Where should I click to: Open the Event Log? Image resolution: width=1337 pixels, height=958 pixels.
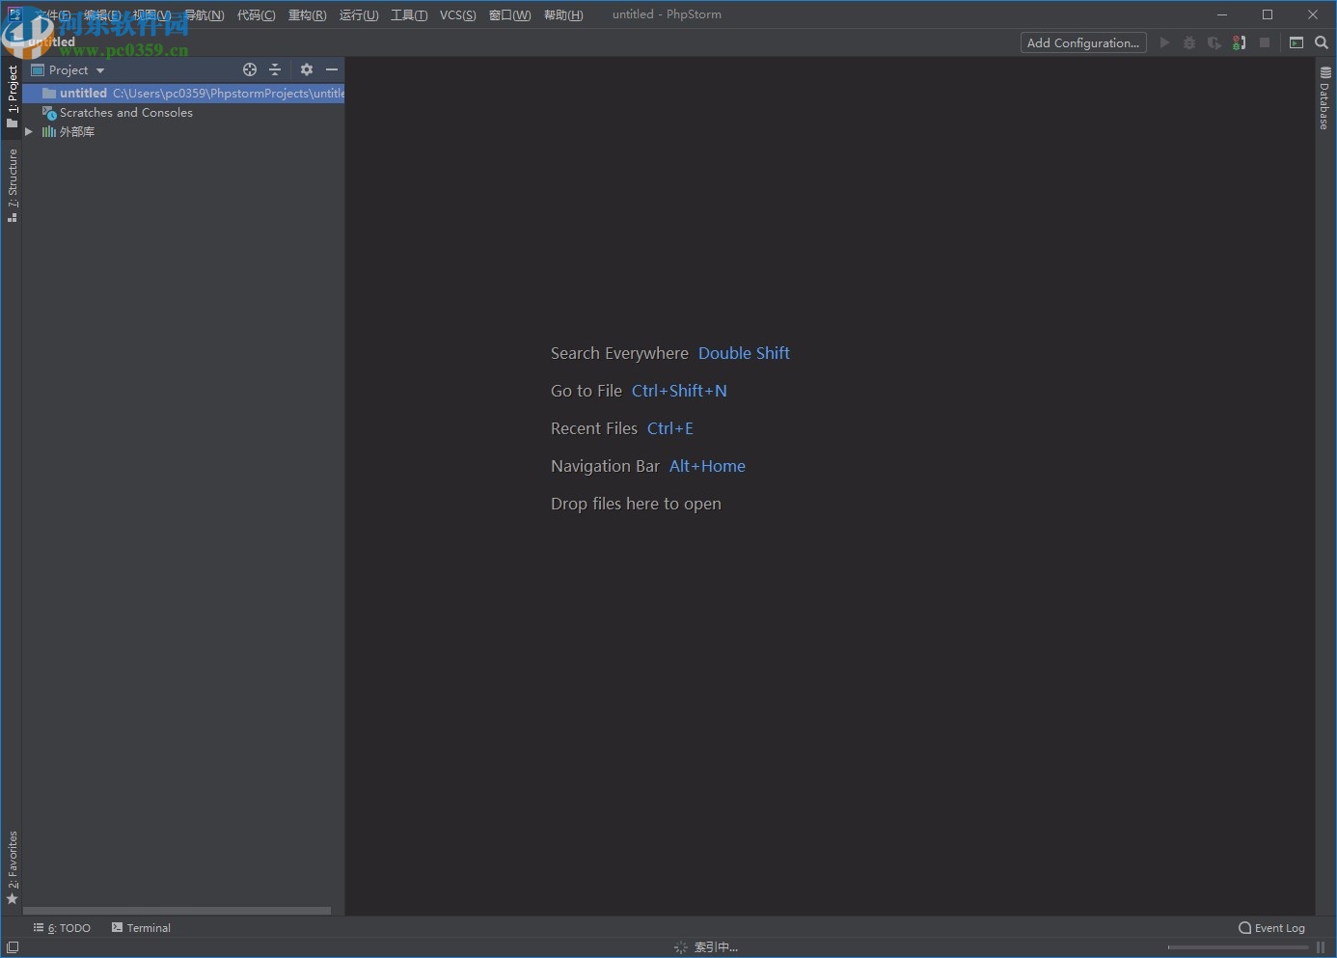1271,927
